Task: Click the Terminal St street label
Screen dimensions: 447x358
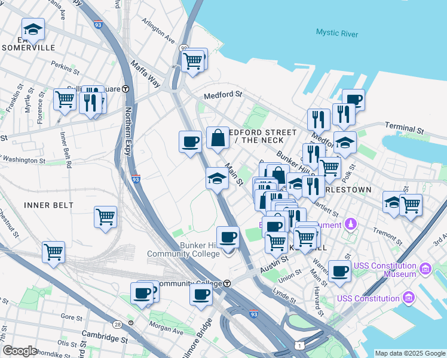Action: (x=405, y=128)
